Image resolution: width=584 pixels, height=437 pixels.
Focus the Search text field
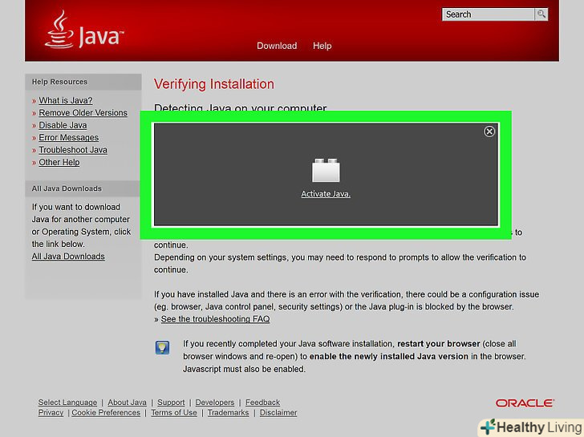(489, 14)
